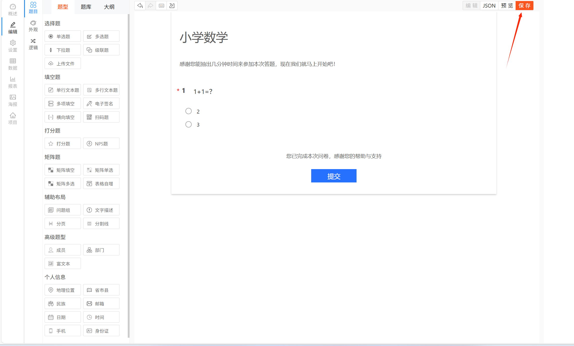Click the undo arrow in top toolbar
Viewport: 574px width, 346px height.
(x=140, y=6)
